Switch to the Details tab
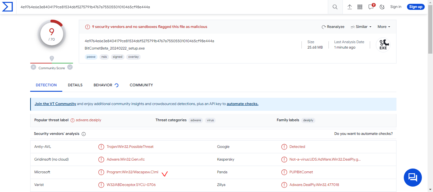433x192 pixels. coord(75,85)
